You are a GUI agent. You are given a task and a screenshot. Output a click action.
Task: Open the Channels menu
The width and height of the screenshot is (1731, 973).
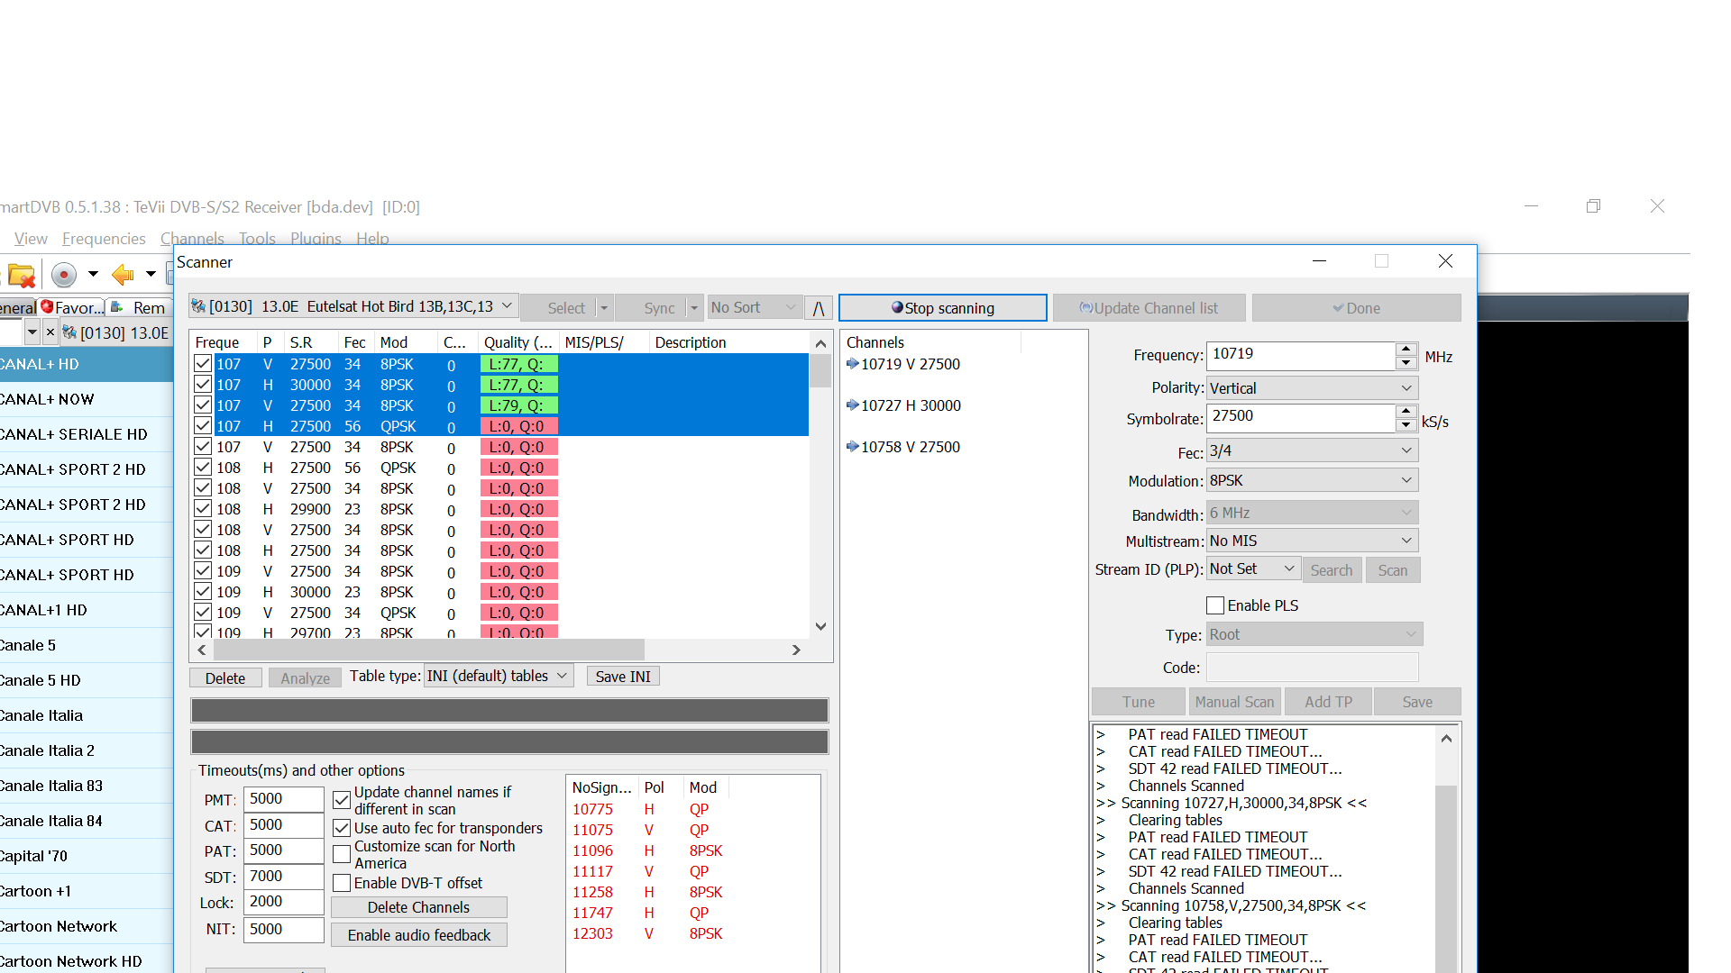coord(192,239)
